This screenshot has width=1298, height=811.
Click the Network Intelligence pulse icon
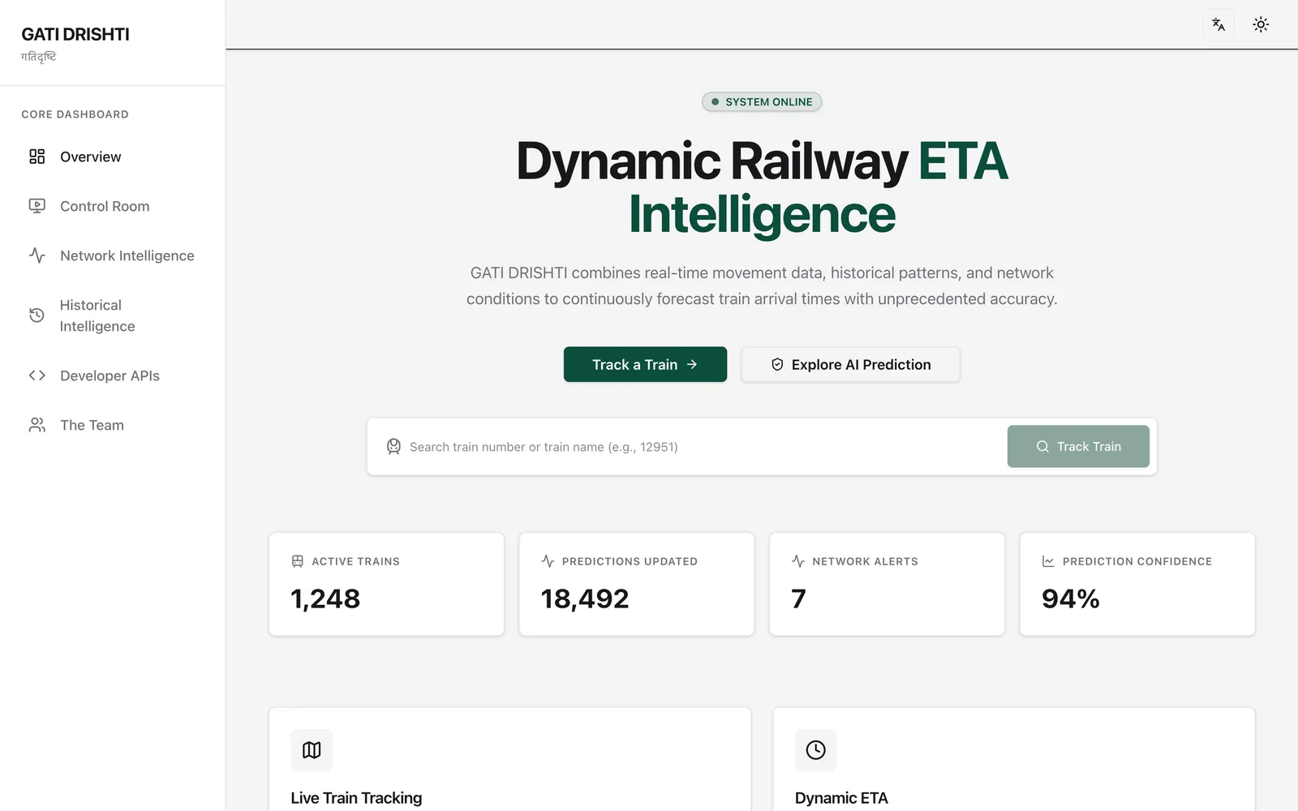(x=37, y=255)
